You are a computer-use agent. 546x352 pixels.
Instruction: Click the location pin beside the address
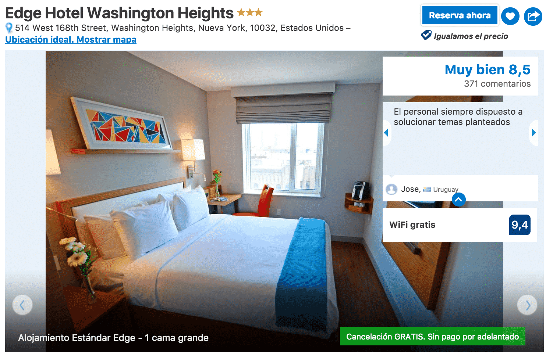click(9, 28)
